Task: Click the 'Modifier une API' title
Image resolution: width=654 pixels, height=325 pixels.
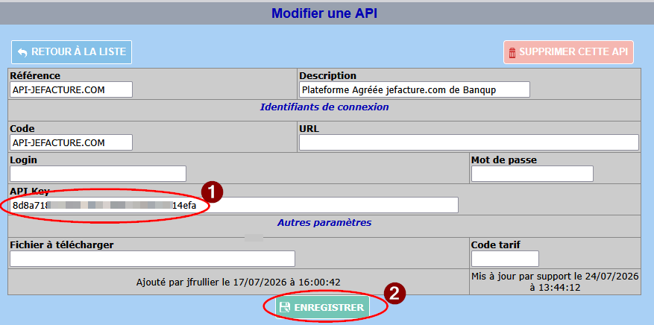Action: pyautogui.click(x=324, y=13)
